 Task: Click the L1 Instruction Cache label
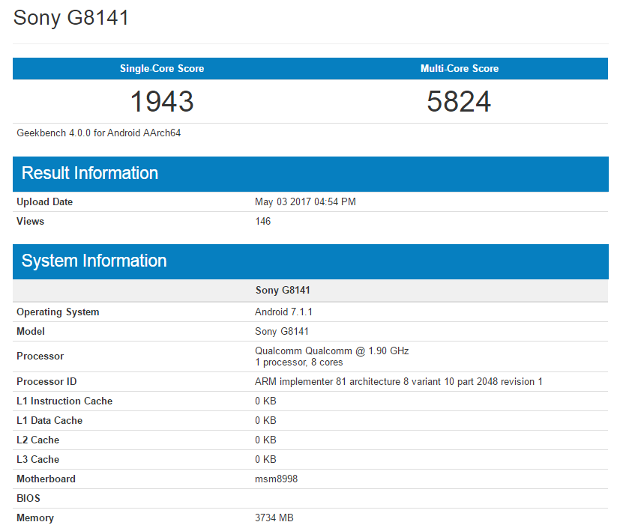64,401
